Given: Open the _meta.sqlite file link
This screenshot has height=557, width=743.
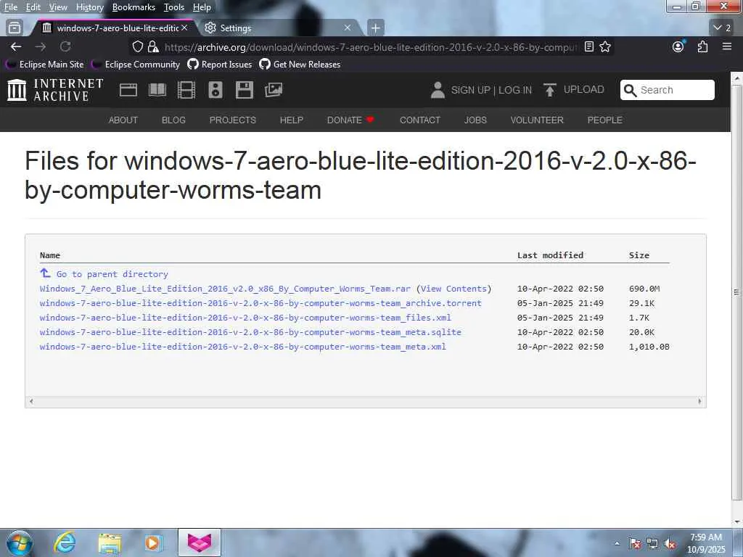Looking at the screenshot, I should pyautogui.click(x=250, y=332).
